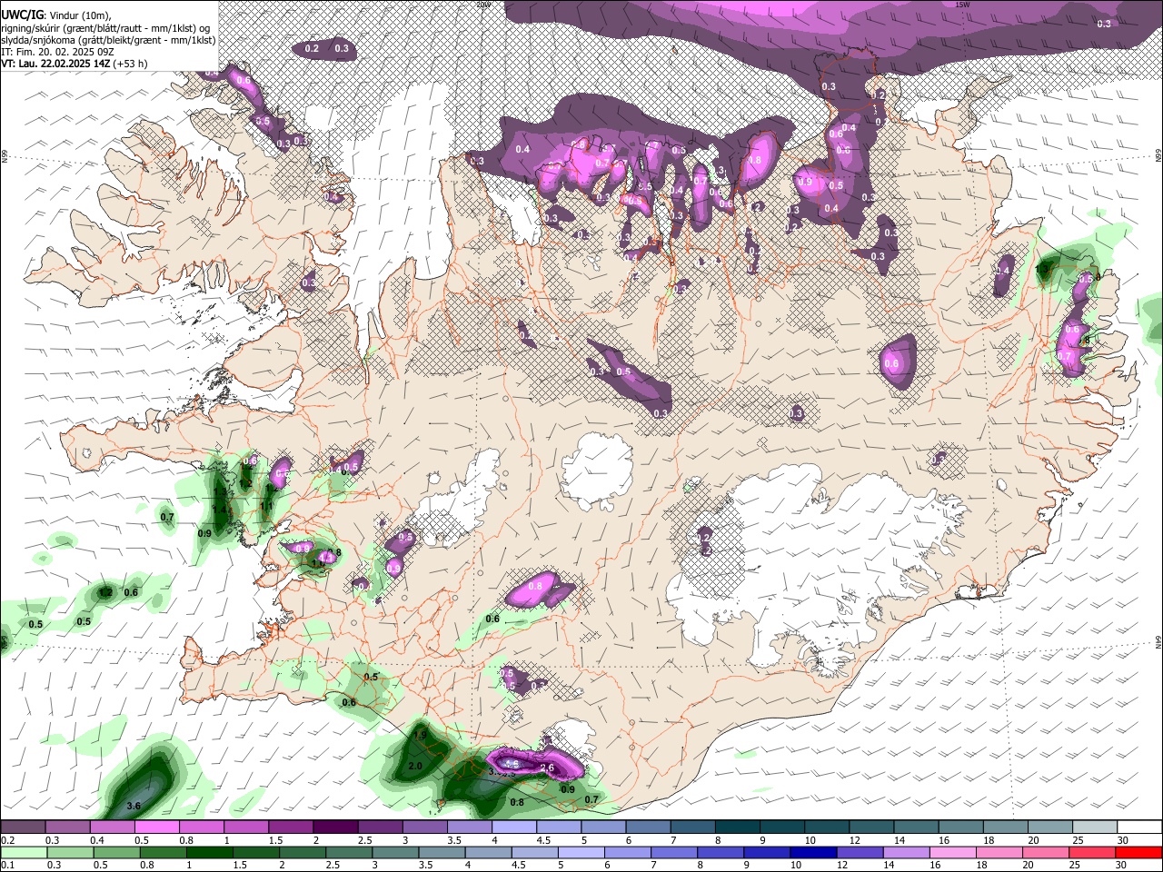The height and width of the screenshot is (872, 1163).
Task: Select the snow legend swatch for 12–14 mm
Action: pos(871,827)
